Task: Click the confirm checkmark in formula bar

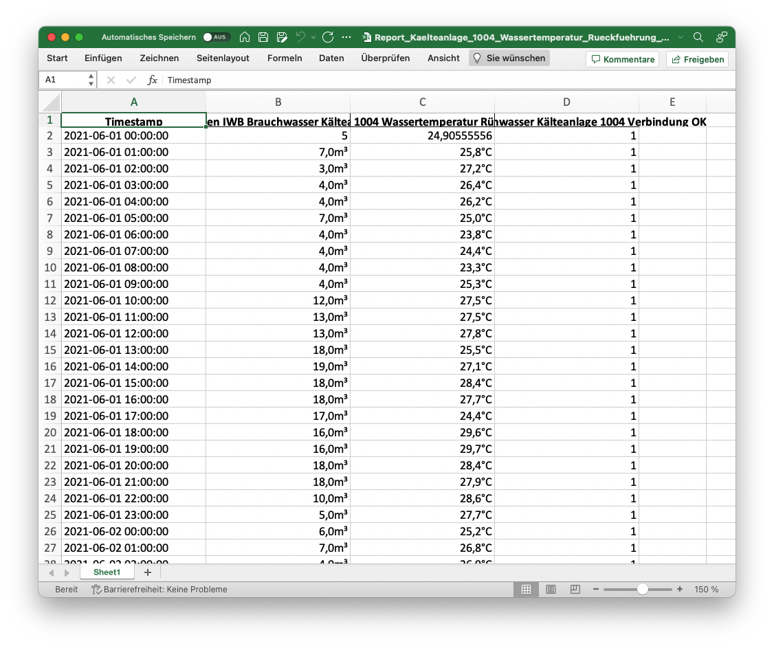Action: coord(131,80)
